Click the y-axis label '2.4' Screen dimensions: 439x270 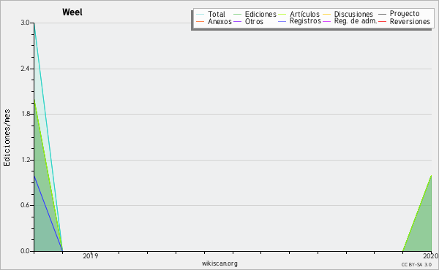[x=25, y=69]
